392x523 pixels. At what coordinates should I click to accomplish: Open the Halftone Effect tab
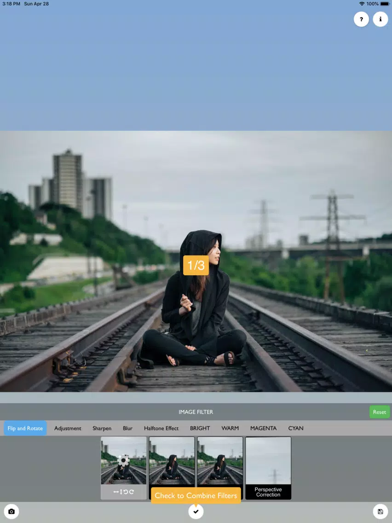pyautogui.click(x=161, y=428)
